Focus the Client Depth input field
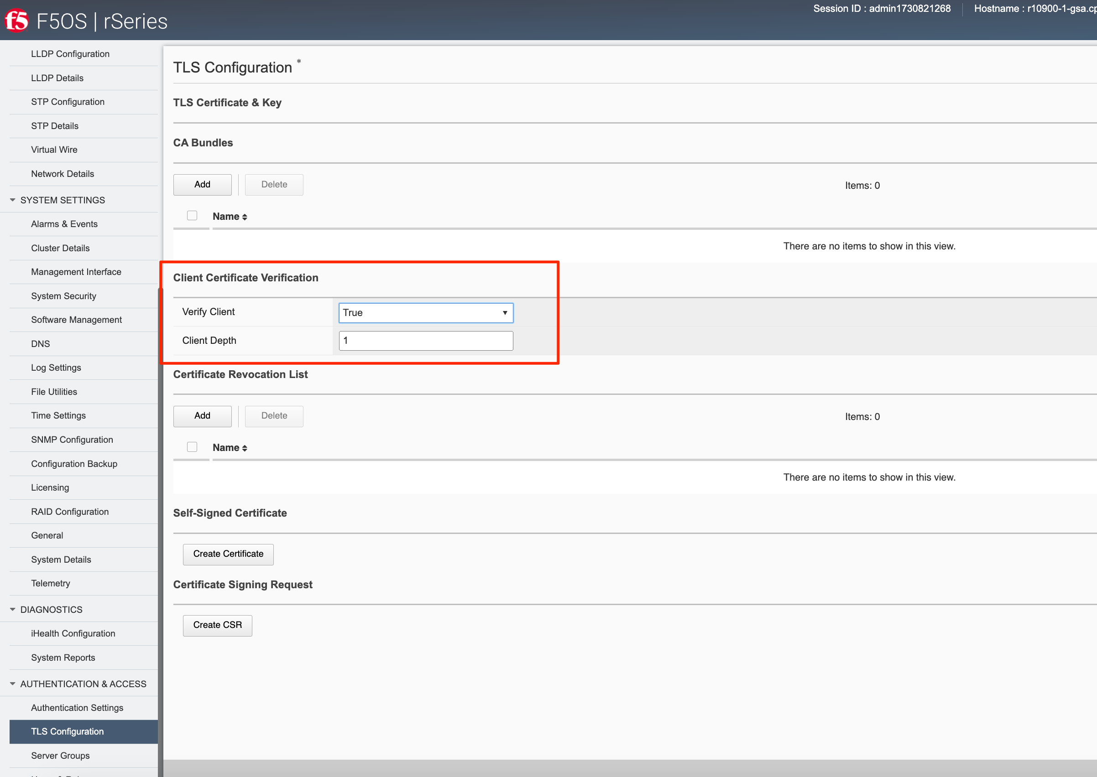This screenshot has width=1097, height=777. pos(426,341)
